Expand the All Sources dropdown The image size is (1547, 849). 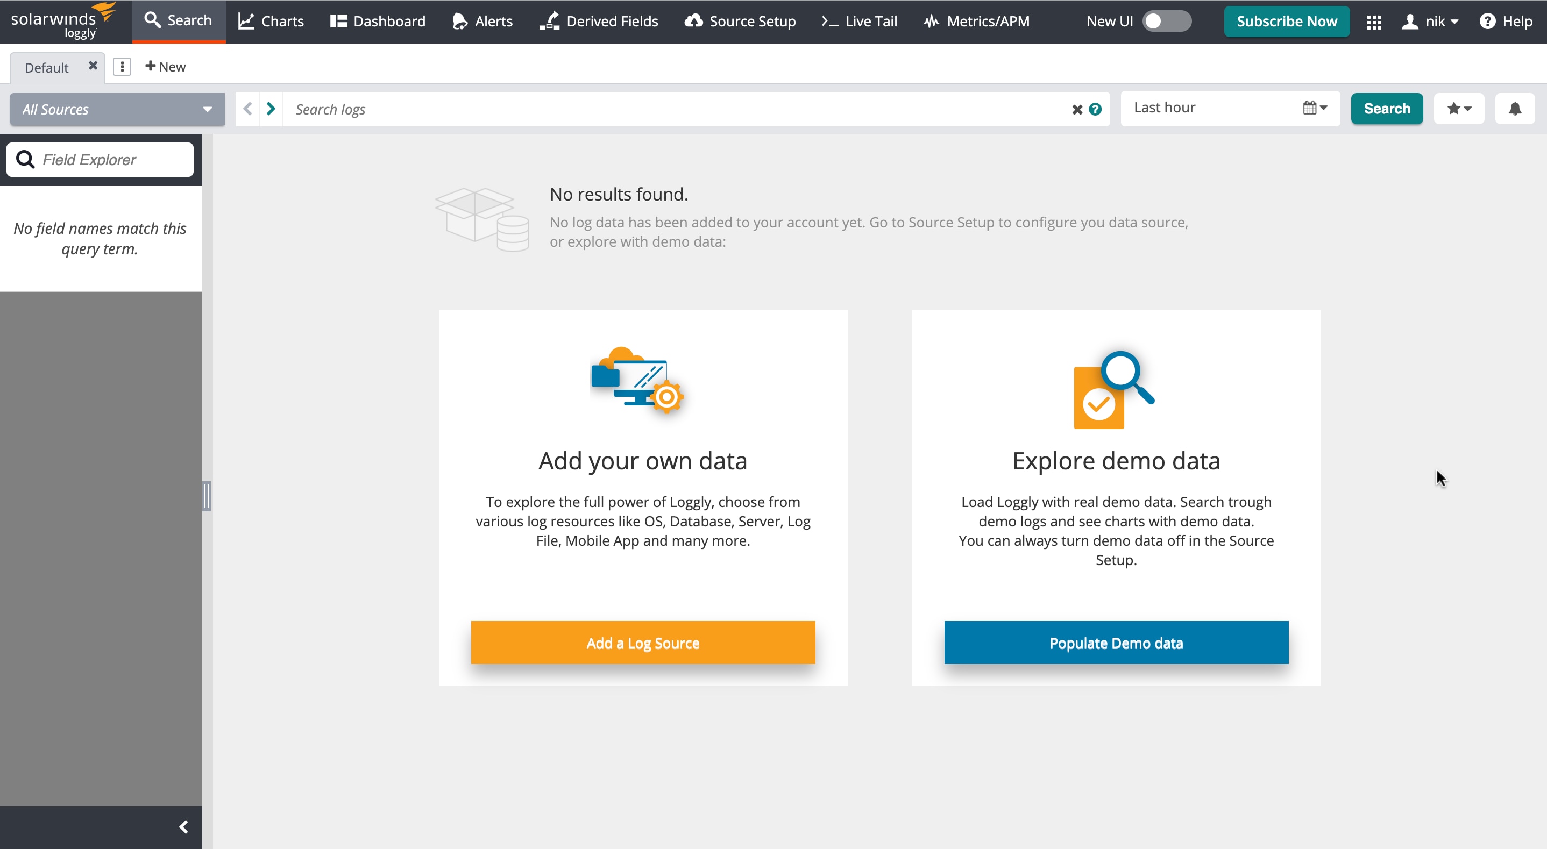117,109
